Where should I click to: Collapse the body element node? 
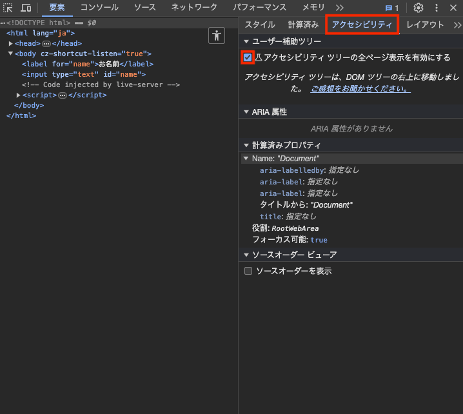coord(11,54)
